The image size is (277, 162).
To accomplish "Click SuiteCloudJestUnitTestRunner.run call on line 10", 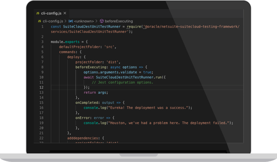I will coord(129,77).
